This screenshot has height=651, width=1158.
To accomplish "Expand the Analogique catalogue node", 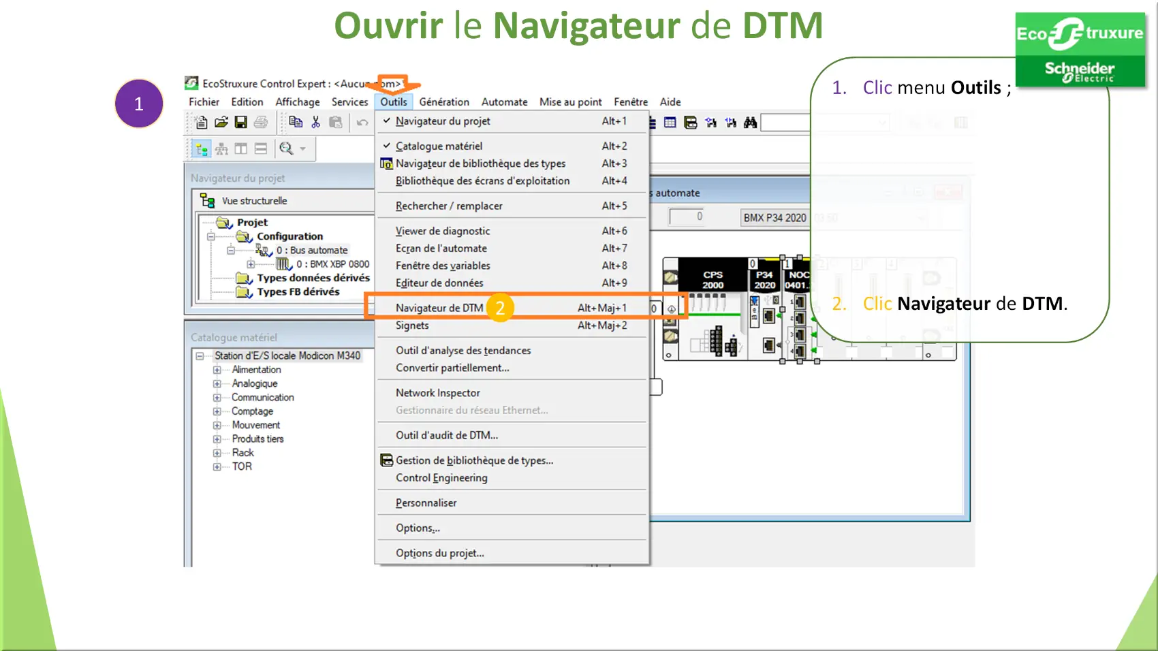I will click(x=217, y=384).
